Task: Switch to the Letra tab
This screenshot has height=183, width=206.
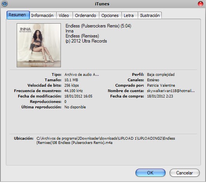Action: point(130,15)
